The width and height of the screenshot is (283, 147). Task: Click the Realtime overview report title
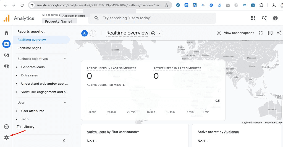127,33
